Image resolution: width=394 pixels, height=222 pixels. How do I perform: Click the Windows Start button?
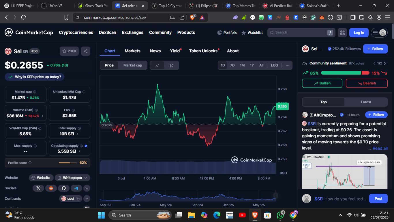click(102, 215)
